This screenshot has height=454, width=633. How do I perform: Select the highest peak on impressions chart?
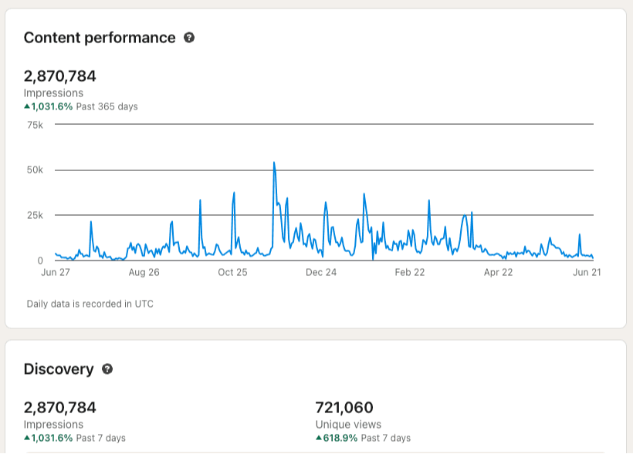point(274,163)
